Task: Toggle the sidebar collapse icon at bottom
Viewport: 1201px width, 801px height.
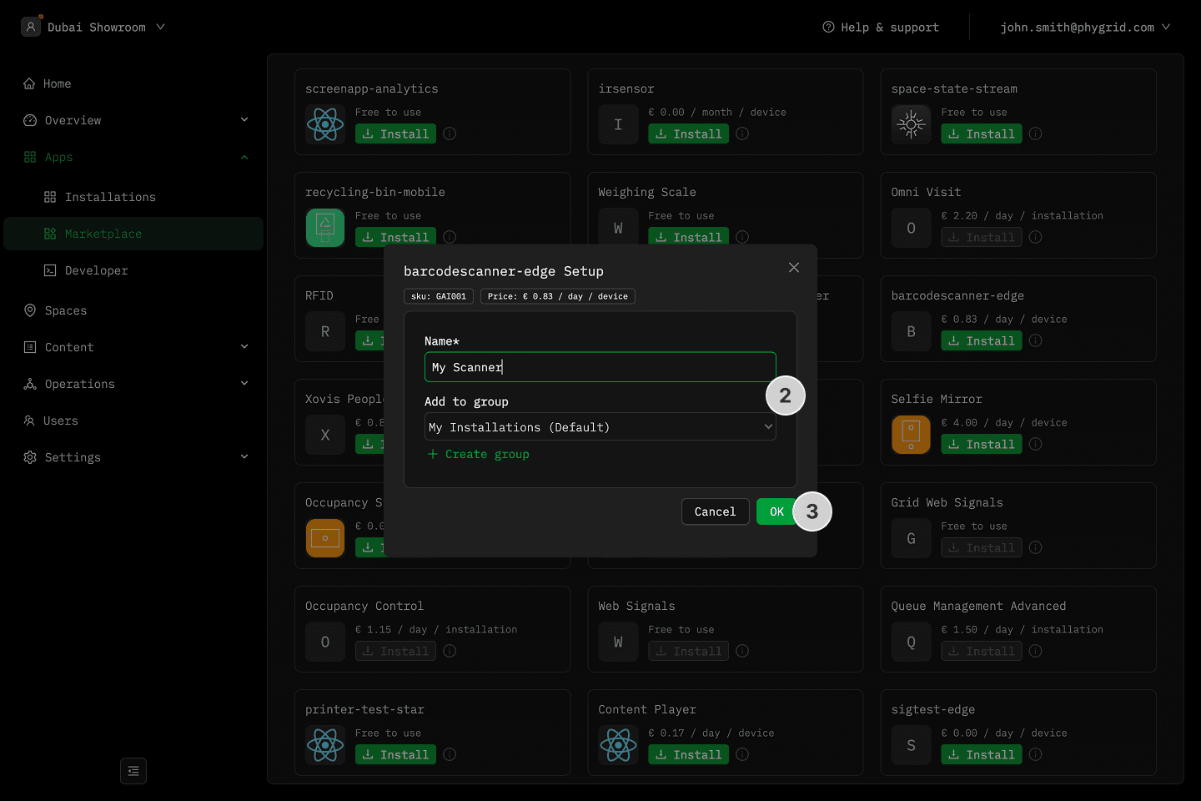Action: [x=133, y=771]
